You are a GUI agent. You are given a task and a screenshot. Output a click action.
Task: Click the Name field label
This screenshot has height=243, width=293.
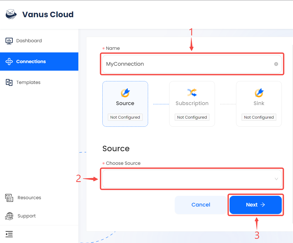tap(113, 48)
